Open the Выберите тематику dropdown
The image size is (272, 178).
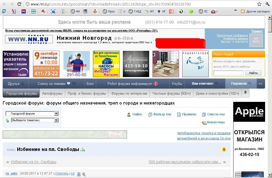tap(35, 120)
